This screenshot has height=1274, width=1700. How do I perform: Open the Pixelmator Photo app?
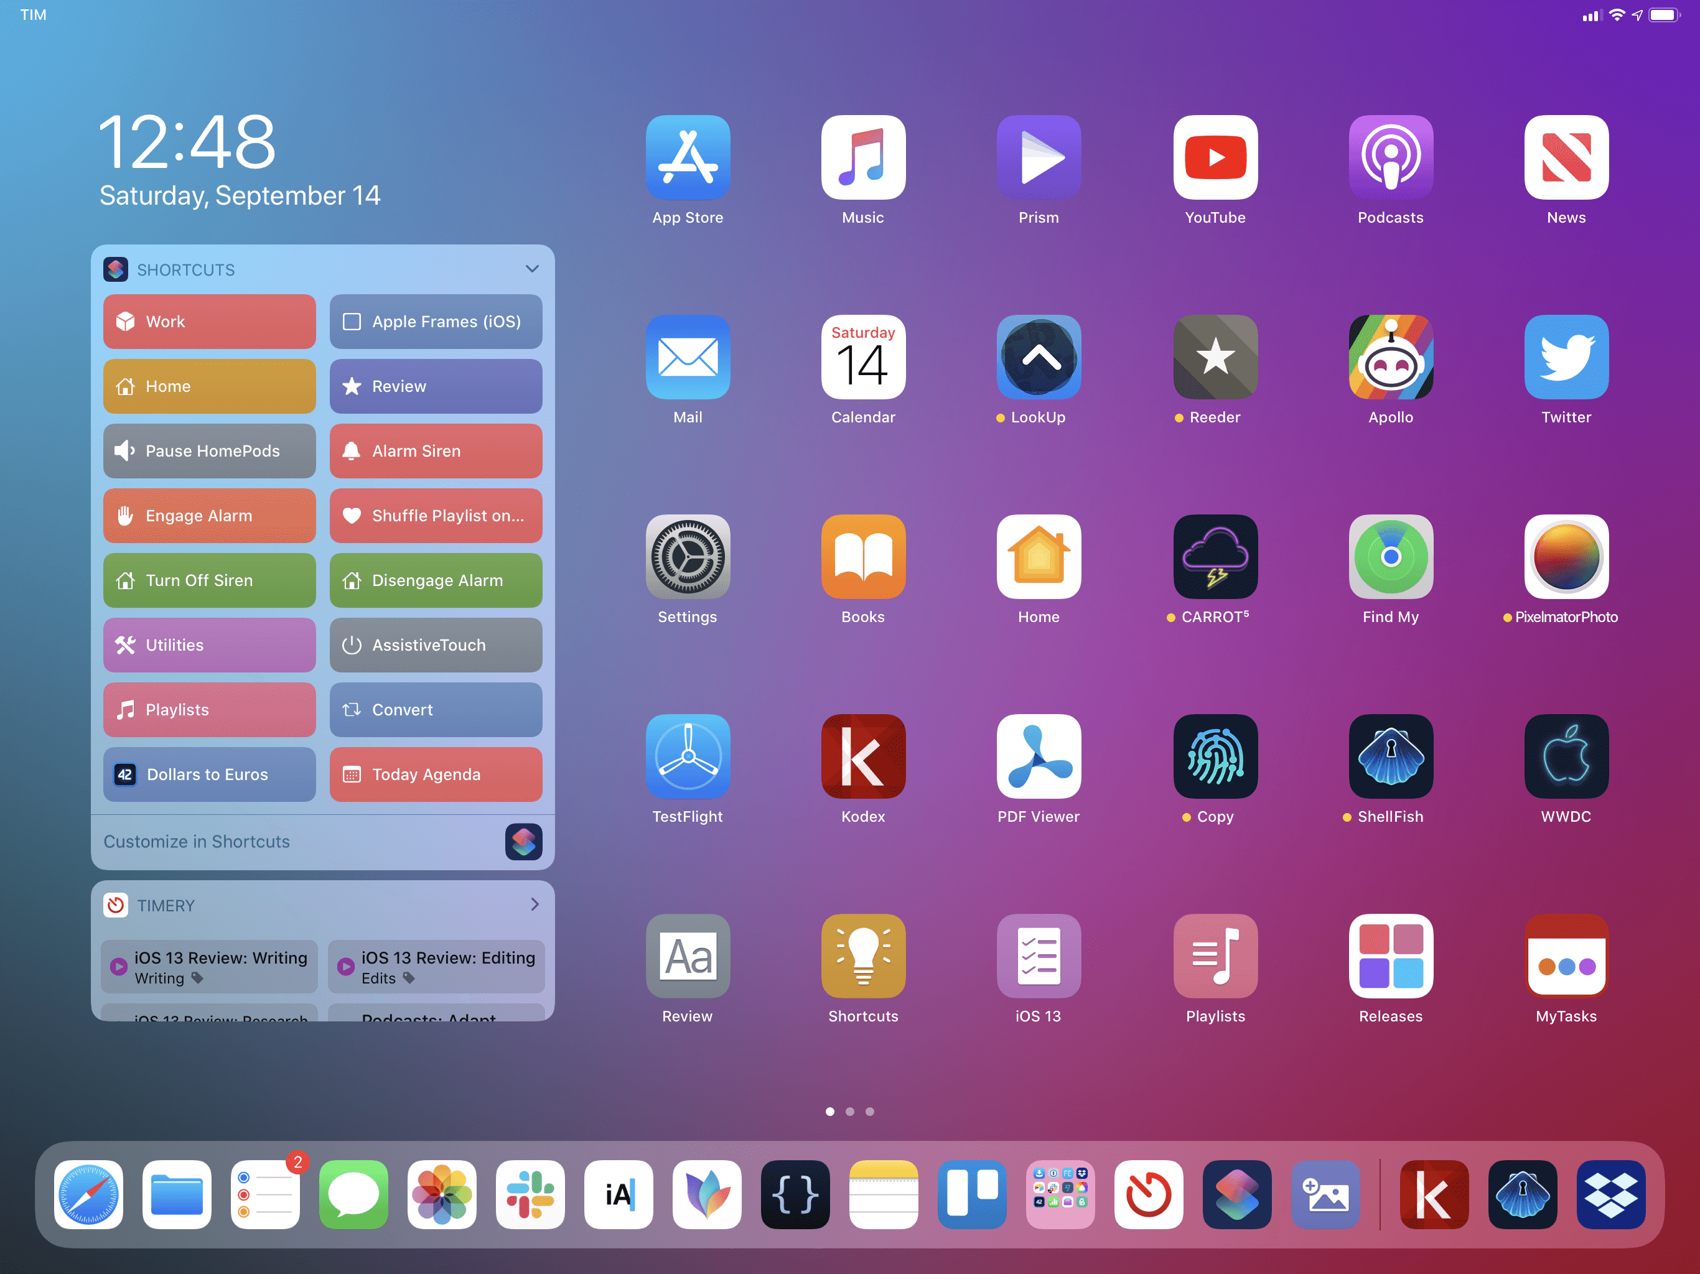(x=1566, y=557)
